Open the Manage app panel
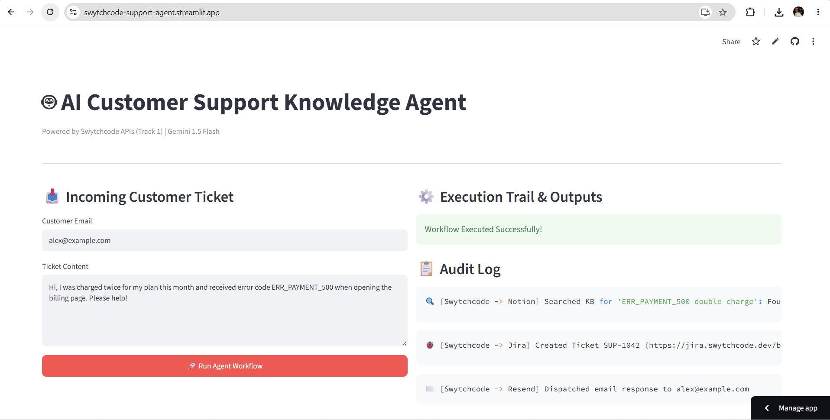This screenshot has width=830, height=420. click(798, 408)
